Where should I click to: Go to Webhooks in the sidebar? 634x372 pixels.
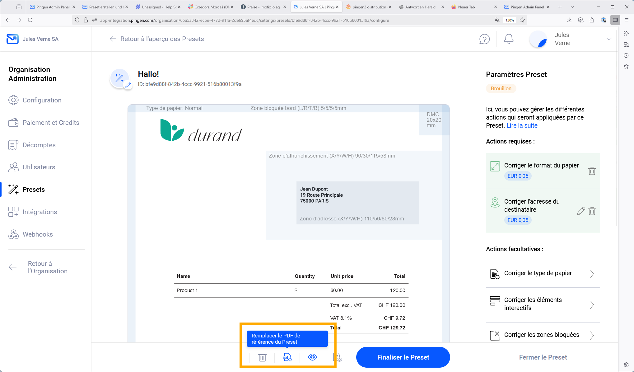[38, 234]
